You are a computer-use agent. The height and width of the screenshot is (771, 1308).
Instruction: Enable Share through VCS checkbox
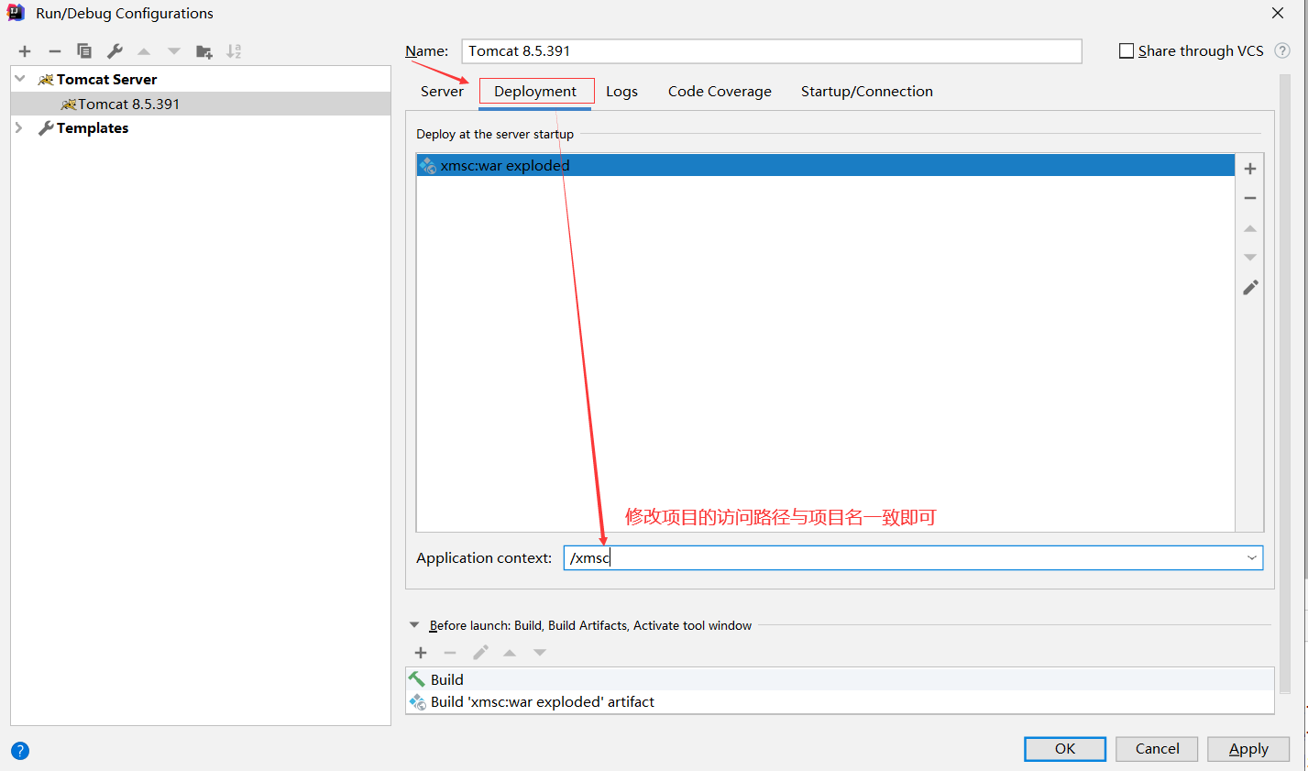coord(1127,51)
